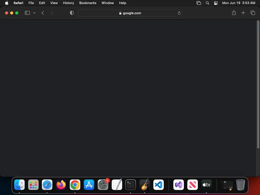Add a new tab with plus button
260x195 pixels.
pyautogui.click(x=243, y=13)
